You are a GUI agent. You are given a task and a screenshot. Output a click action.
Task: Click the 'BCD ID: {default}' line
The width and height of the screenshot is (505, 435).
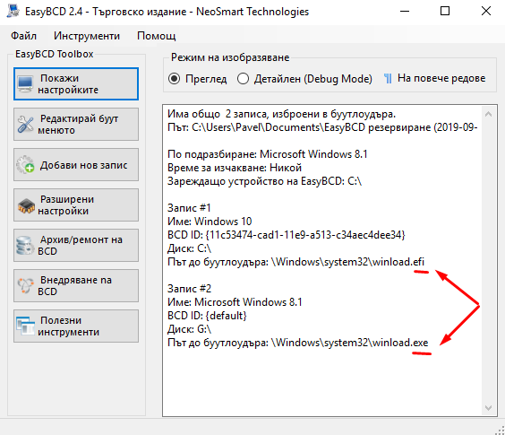pyautogui.click(x=207, y=316)
